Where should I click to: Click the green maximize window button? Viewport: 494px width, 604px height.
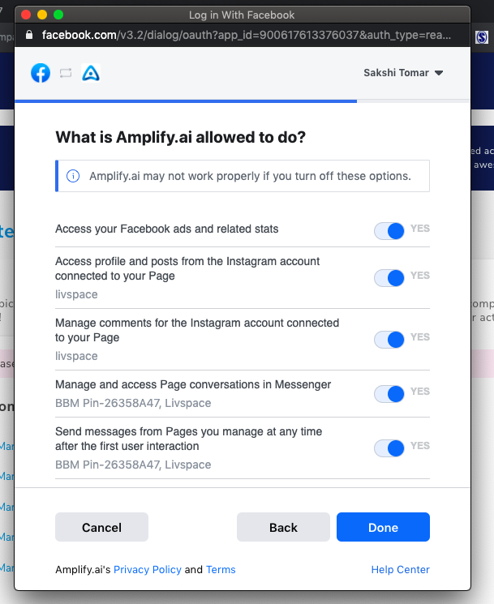tap(58, 15)
